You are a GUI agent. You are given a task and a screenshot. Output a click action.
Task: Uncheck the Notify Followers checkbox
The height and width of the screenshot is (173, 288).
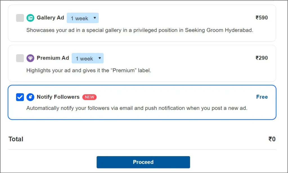point(20,97)
